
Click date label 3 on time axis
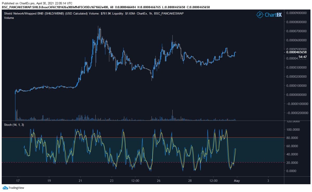tap(268, 181)
